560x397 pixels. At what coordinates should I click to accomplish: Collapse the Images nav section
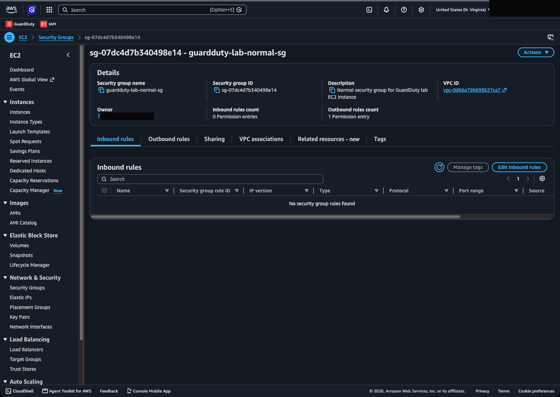tap(5, 203)
